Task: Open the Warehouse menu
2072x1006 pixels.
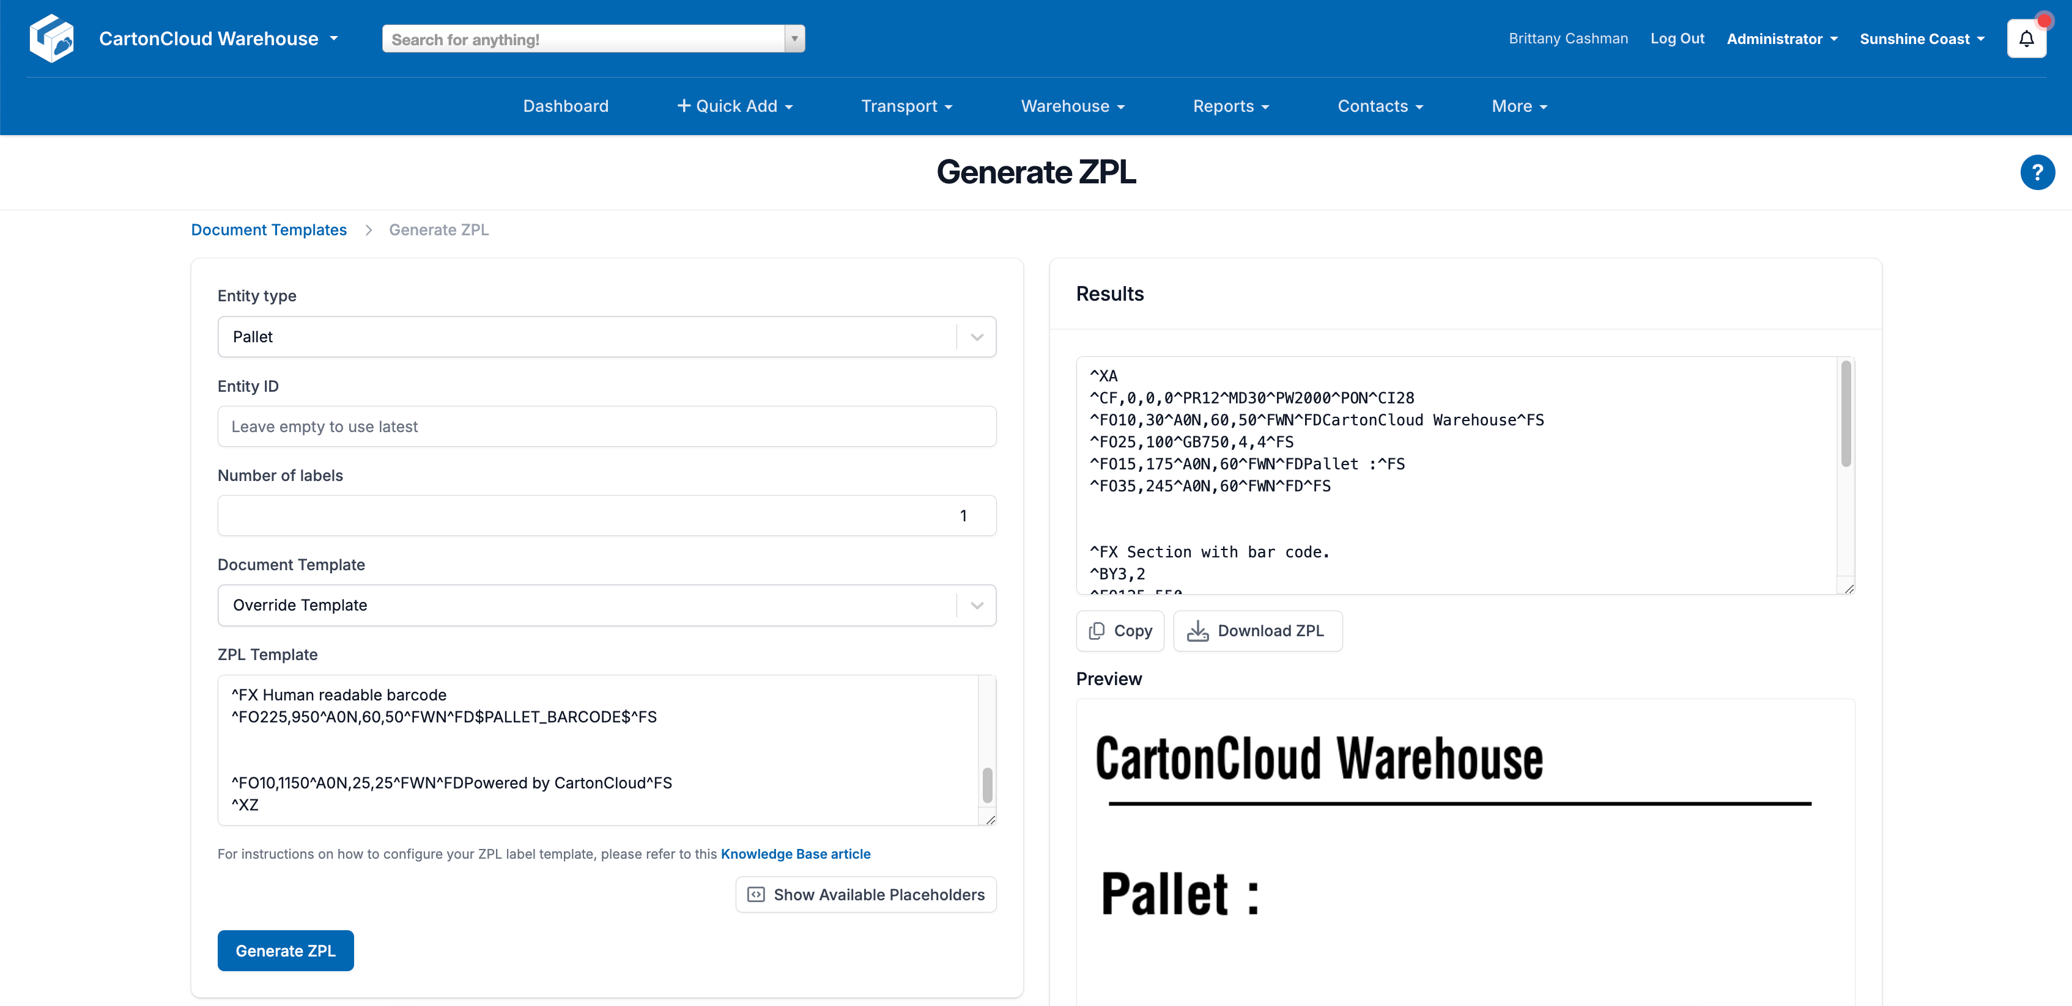Action: (x=1072, y=105)
